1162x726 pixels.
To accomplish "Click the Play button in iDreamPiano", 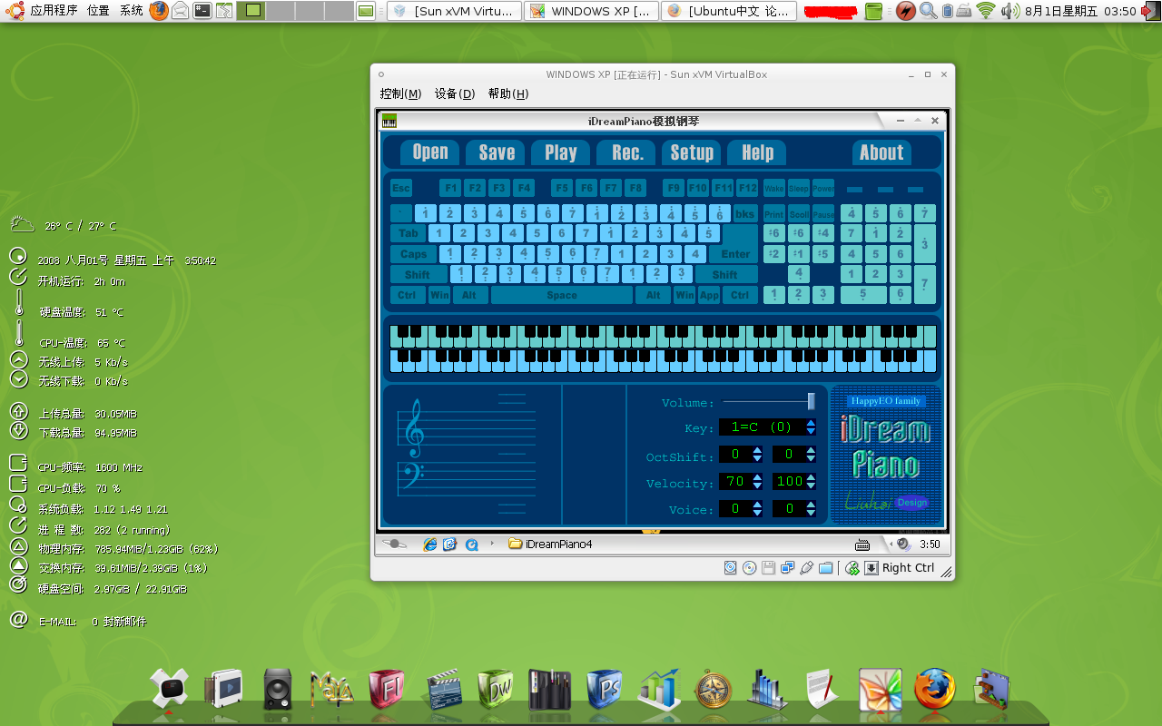I will click(x=561, y=152).
